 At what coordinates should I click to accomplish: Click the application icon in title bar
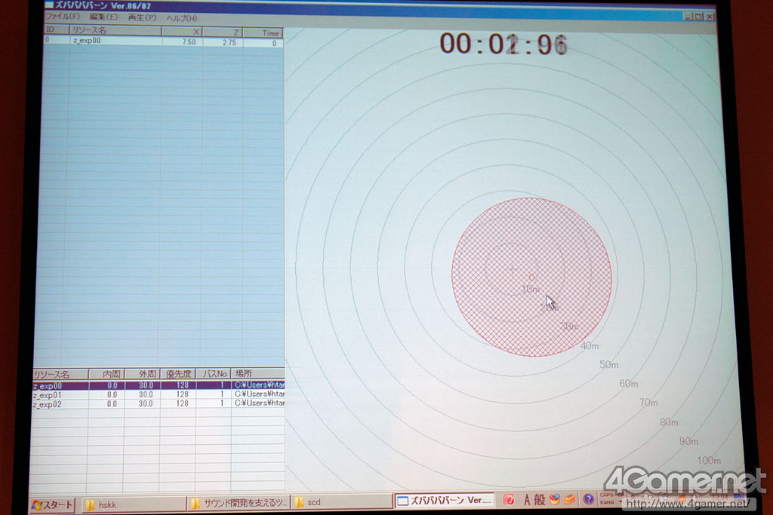(x=49, y=6)
